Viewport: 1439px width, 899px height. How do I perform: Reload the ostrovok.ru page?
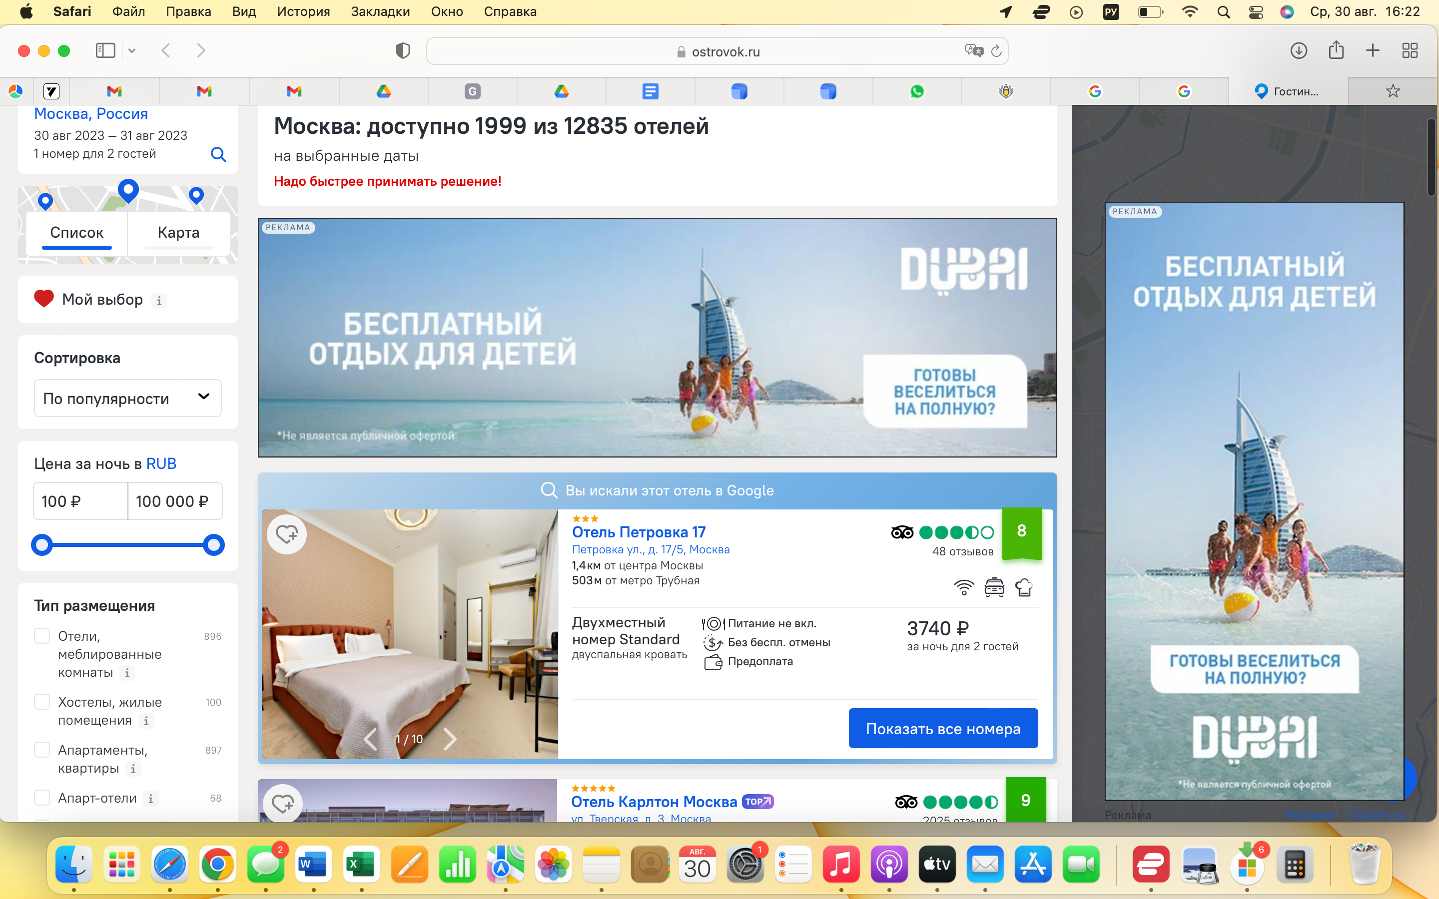[997, 51]
